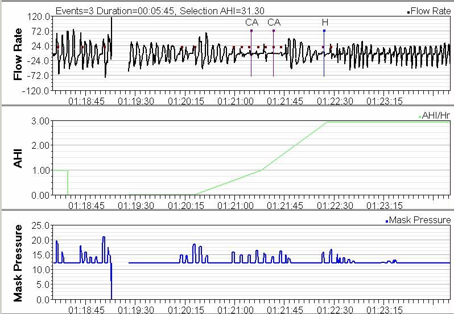454x314 pixels.
Task: Select the AHI/Hr legend entry
Action: click(x=435, y=116)
